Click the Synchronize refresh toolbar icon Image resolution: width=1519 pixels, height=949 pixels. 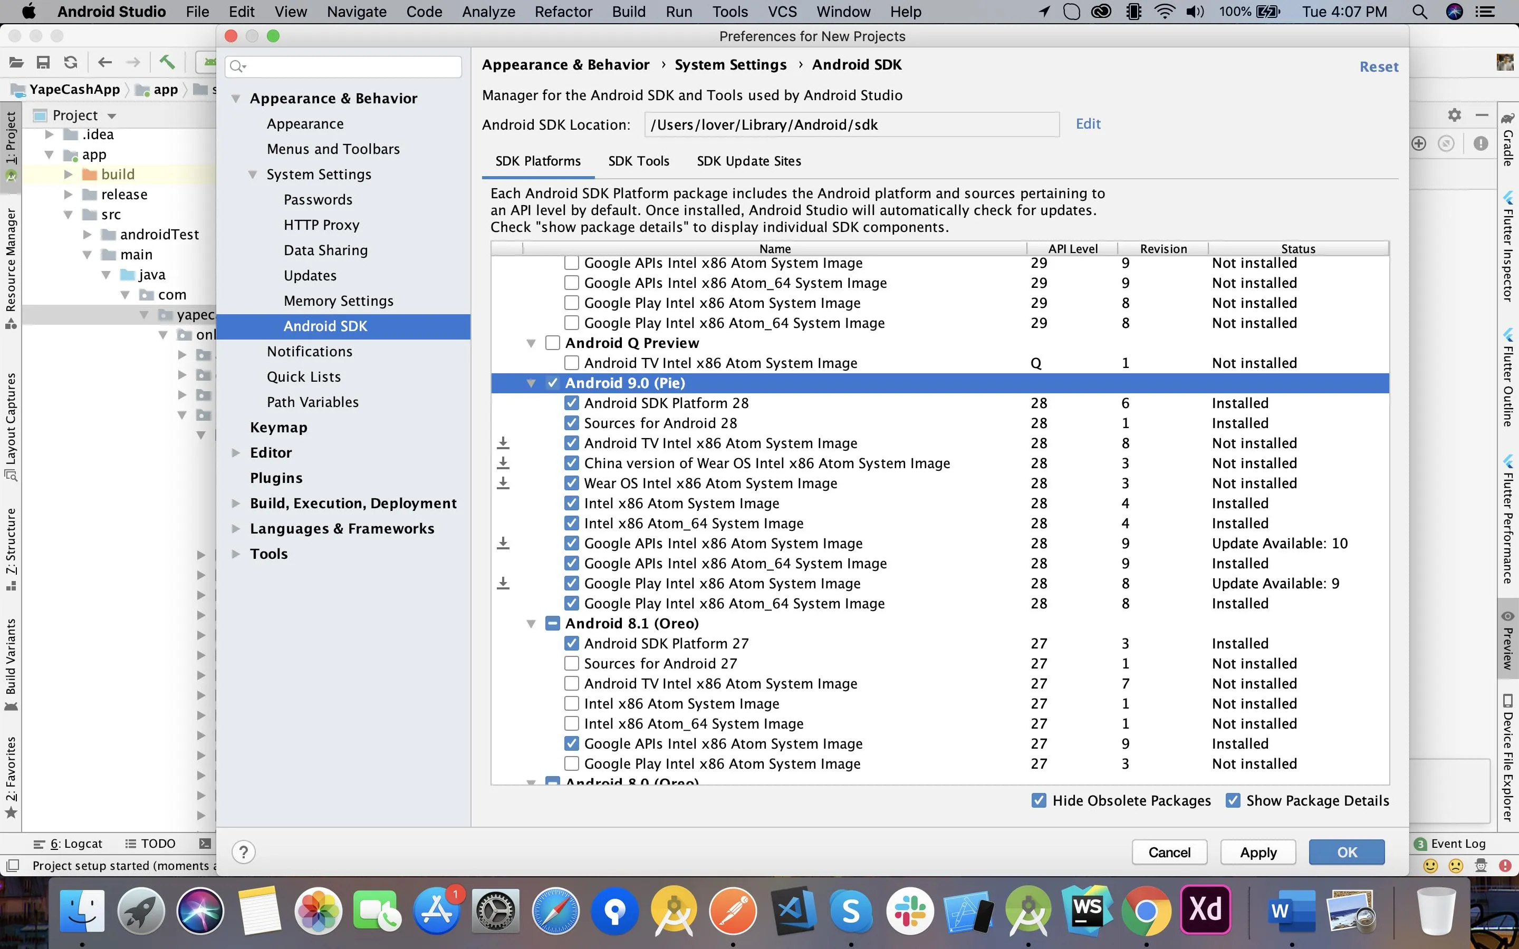click(71, 62)
